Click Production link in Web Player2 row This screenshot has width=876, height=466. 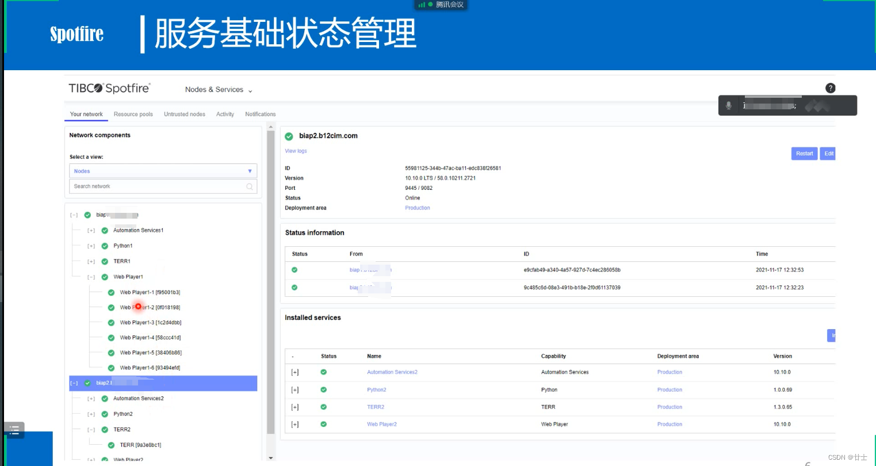tap(670, 424)
